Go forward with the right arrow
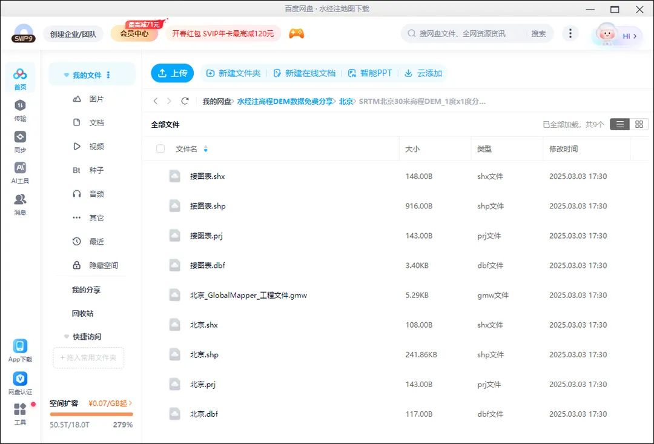Viewport: 654px width, 444px height. [169, 101]
